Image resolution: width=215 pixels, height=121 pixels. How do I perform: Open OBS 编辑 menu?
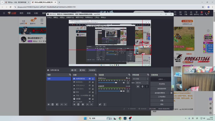(56, 17)
